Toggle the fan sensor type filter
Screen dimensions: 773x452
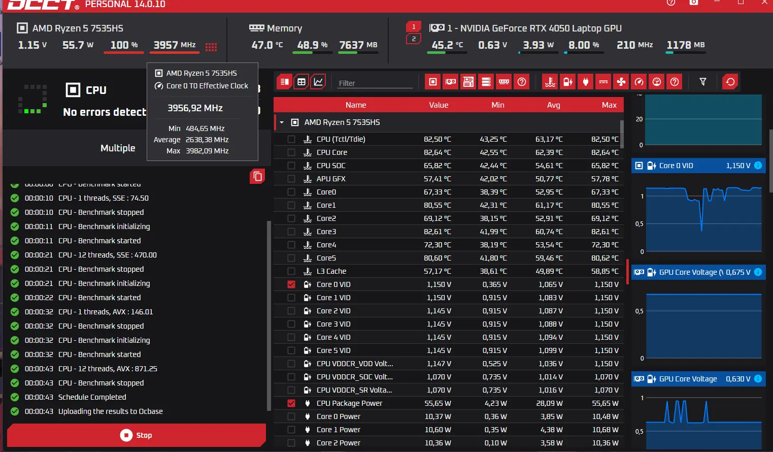[x=621, y=82]
